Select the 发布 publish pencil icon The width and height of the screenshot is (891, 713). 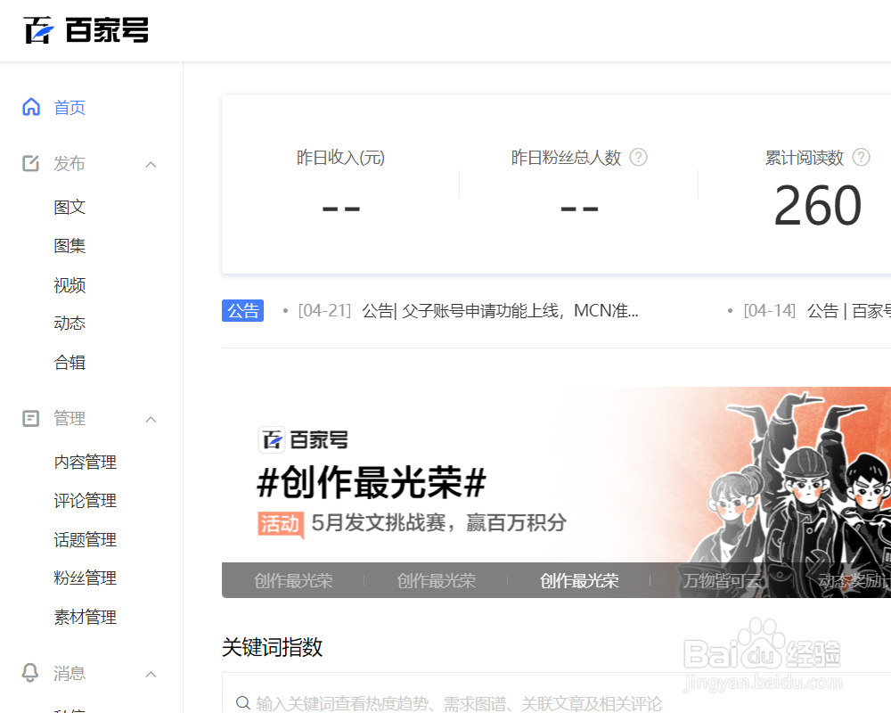[x=29, y=163]
